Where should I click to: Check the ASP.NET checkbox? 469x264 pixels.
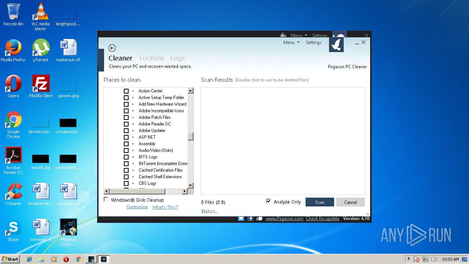[x=126, y=137]
